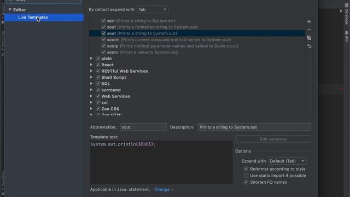
Task: Click inside the Template text editor
Action: coord(161,163)
